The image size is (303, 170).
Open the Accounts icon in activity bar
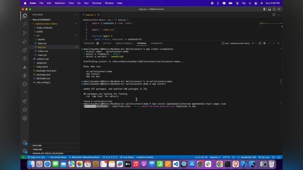25,143
